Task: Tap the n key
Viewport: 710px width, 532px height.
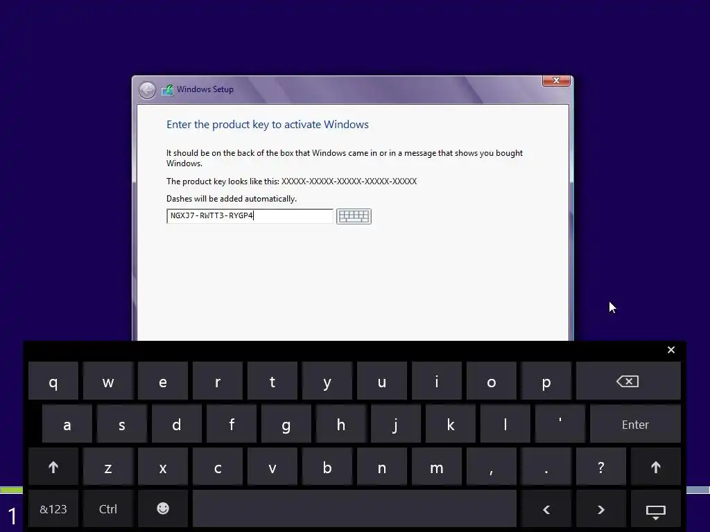Action: click(382, 468)
